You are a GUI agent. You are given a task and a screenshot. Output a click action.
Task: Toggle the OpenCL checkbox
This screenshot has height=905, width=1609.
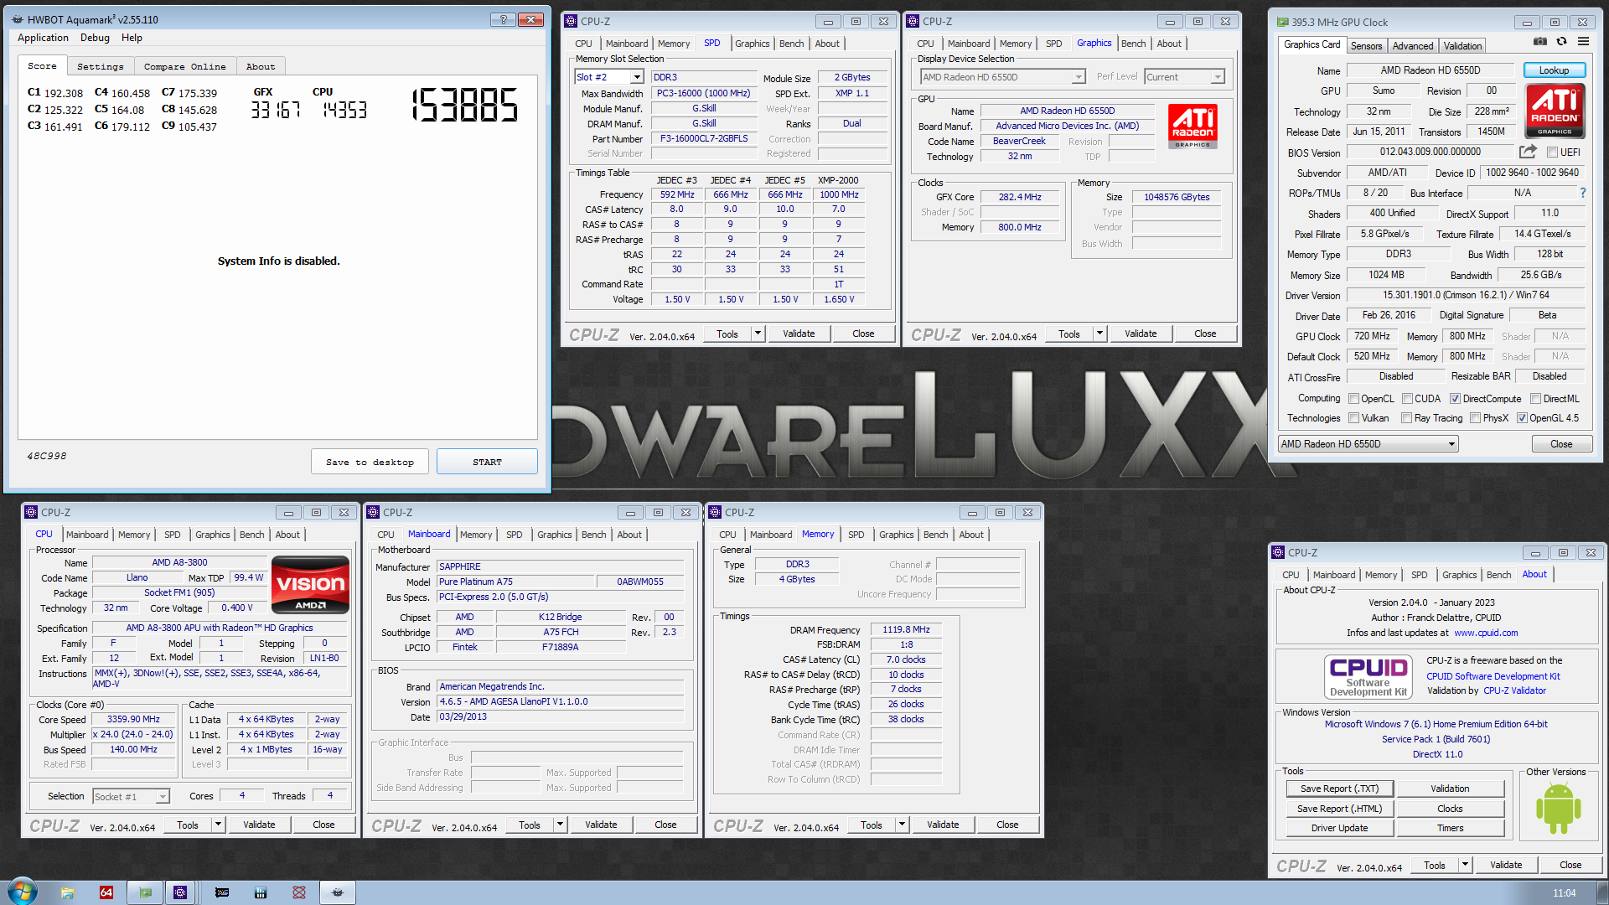coord(1353,399)
